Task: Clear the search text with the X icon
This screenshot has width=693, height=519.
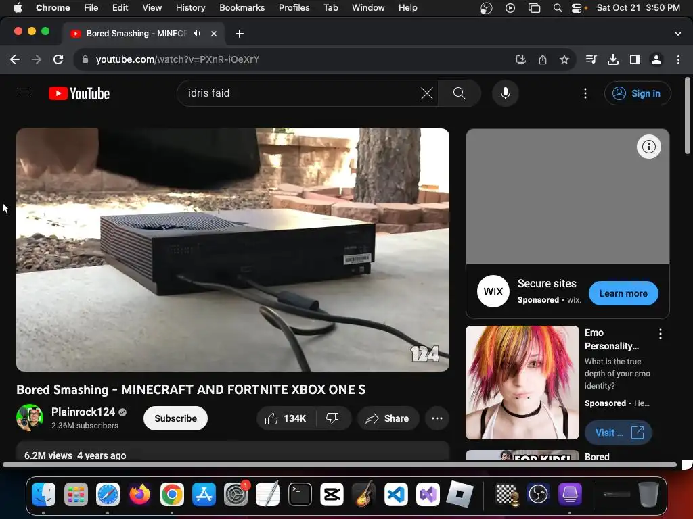Action: pos(426,93)
